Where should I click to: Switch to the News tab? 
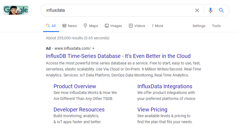pos(70,26)
